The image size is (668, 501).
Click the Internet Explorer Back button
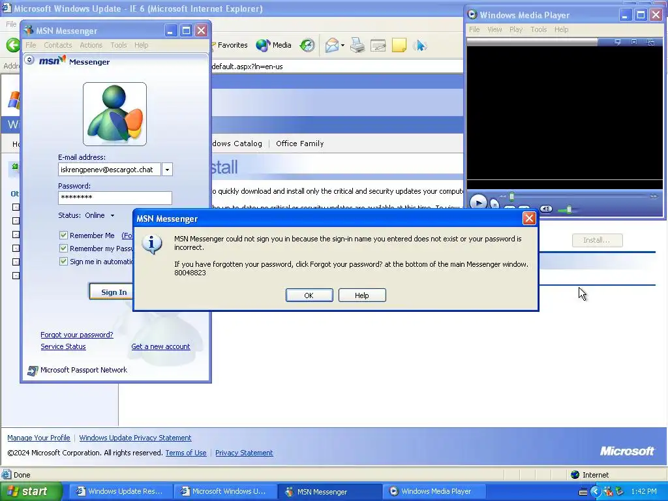(13, 45)
